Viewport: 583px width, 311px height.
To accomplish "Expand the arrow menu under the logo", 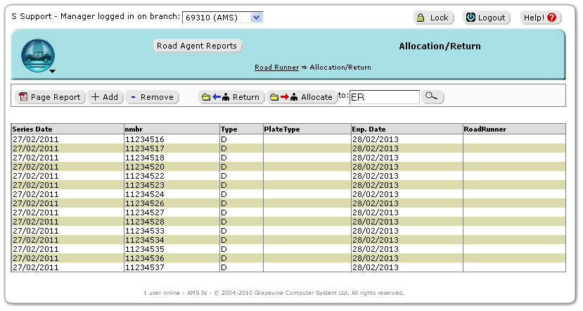I will (x=52, y=71).
